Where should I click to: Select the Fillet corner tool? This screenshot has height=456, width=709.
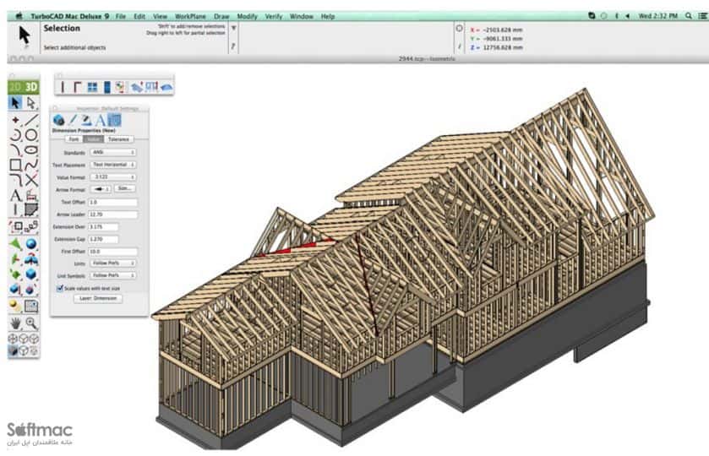coord(15,179)
